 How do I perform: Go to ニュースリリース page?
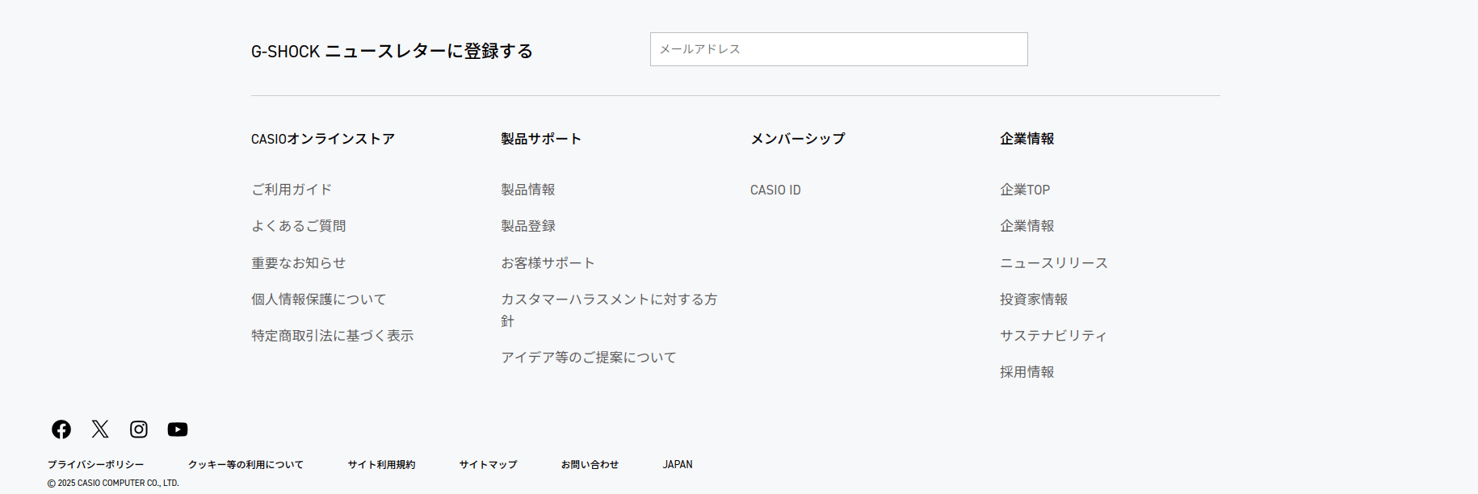coord(1054,263)
